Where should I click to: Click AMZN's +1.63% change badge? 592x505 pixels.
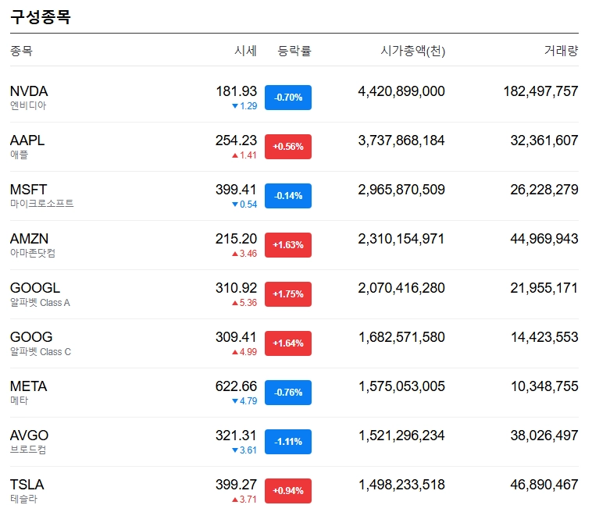(x=288, y=245)
